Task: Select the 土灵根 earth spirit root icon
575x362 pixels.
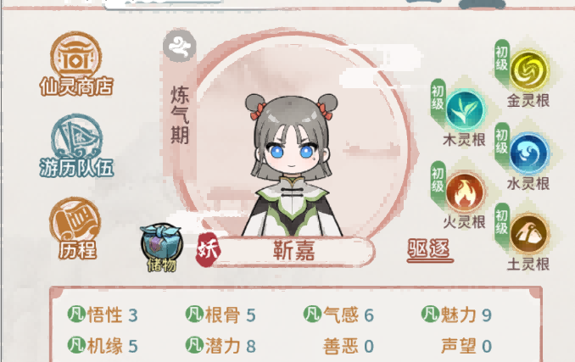Action: click(529, 234)
